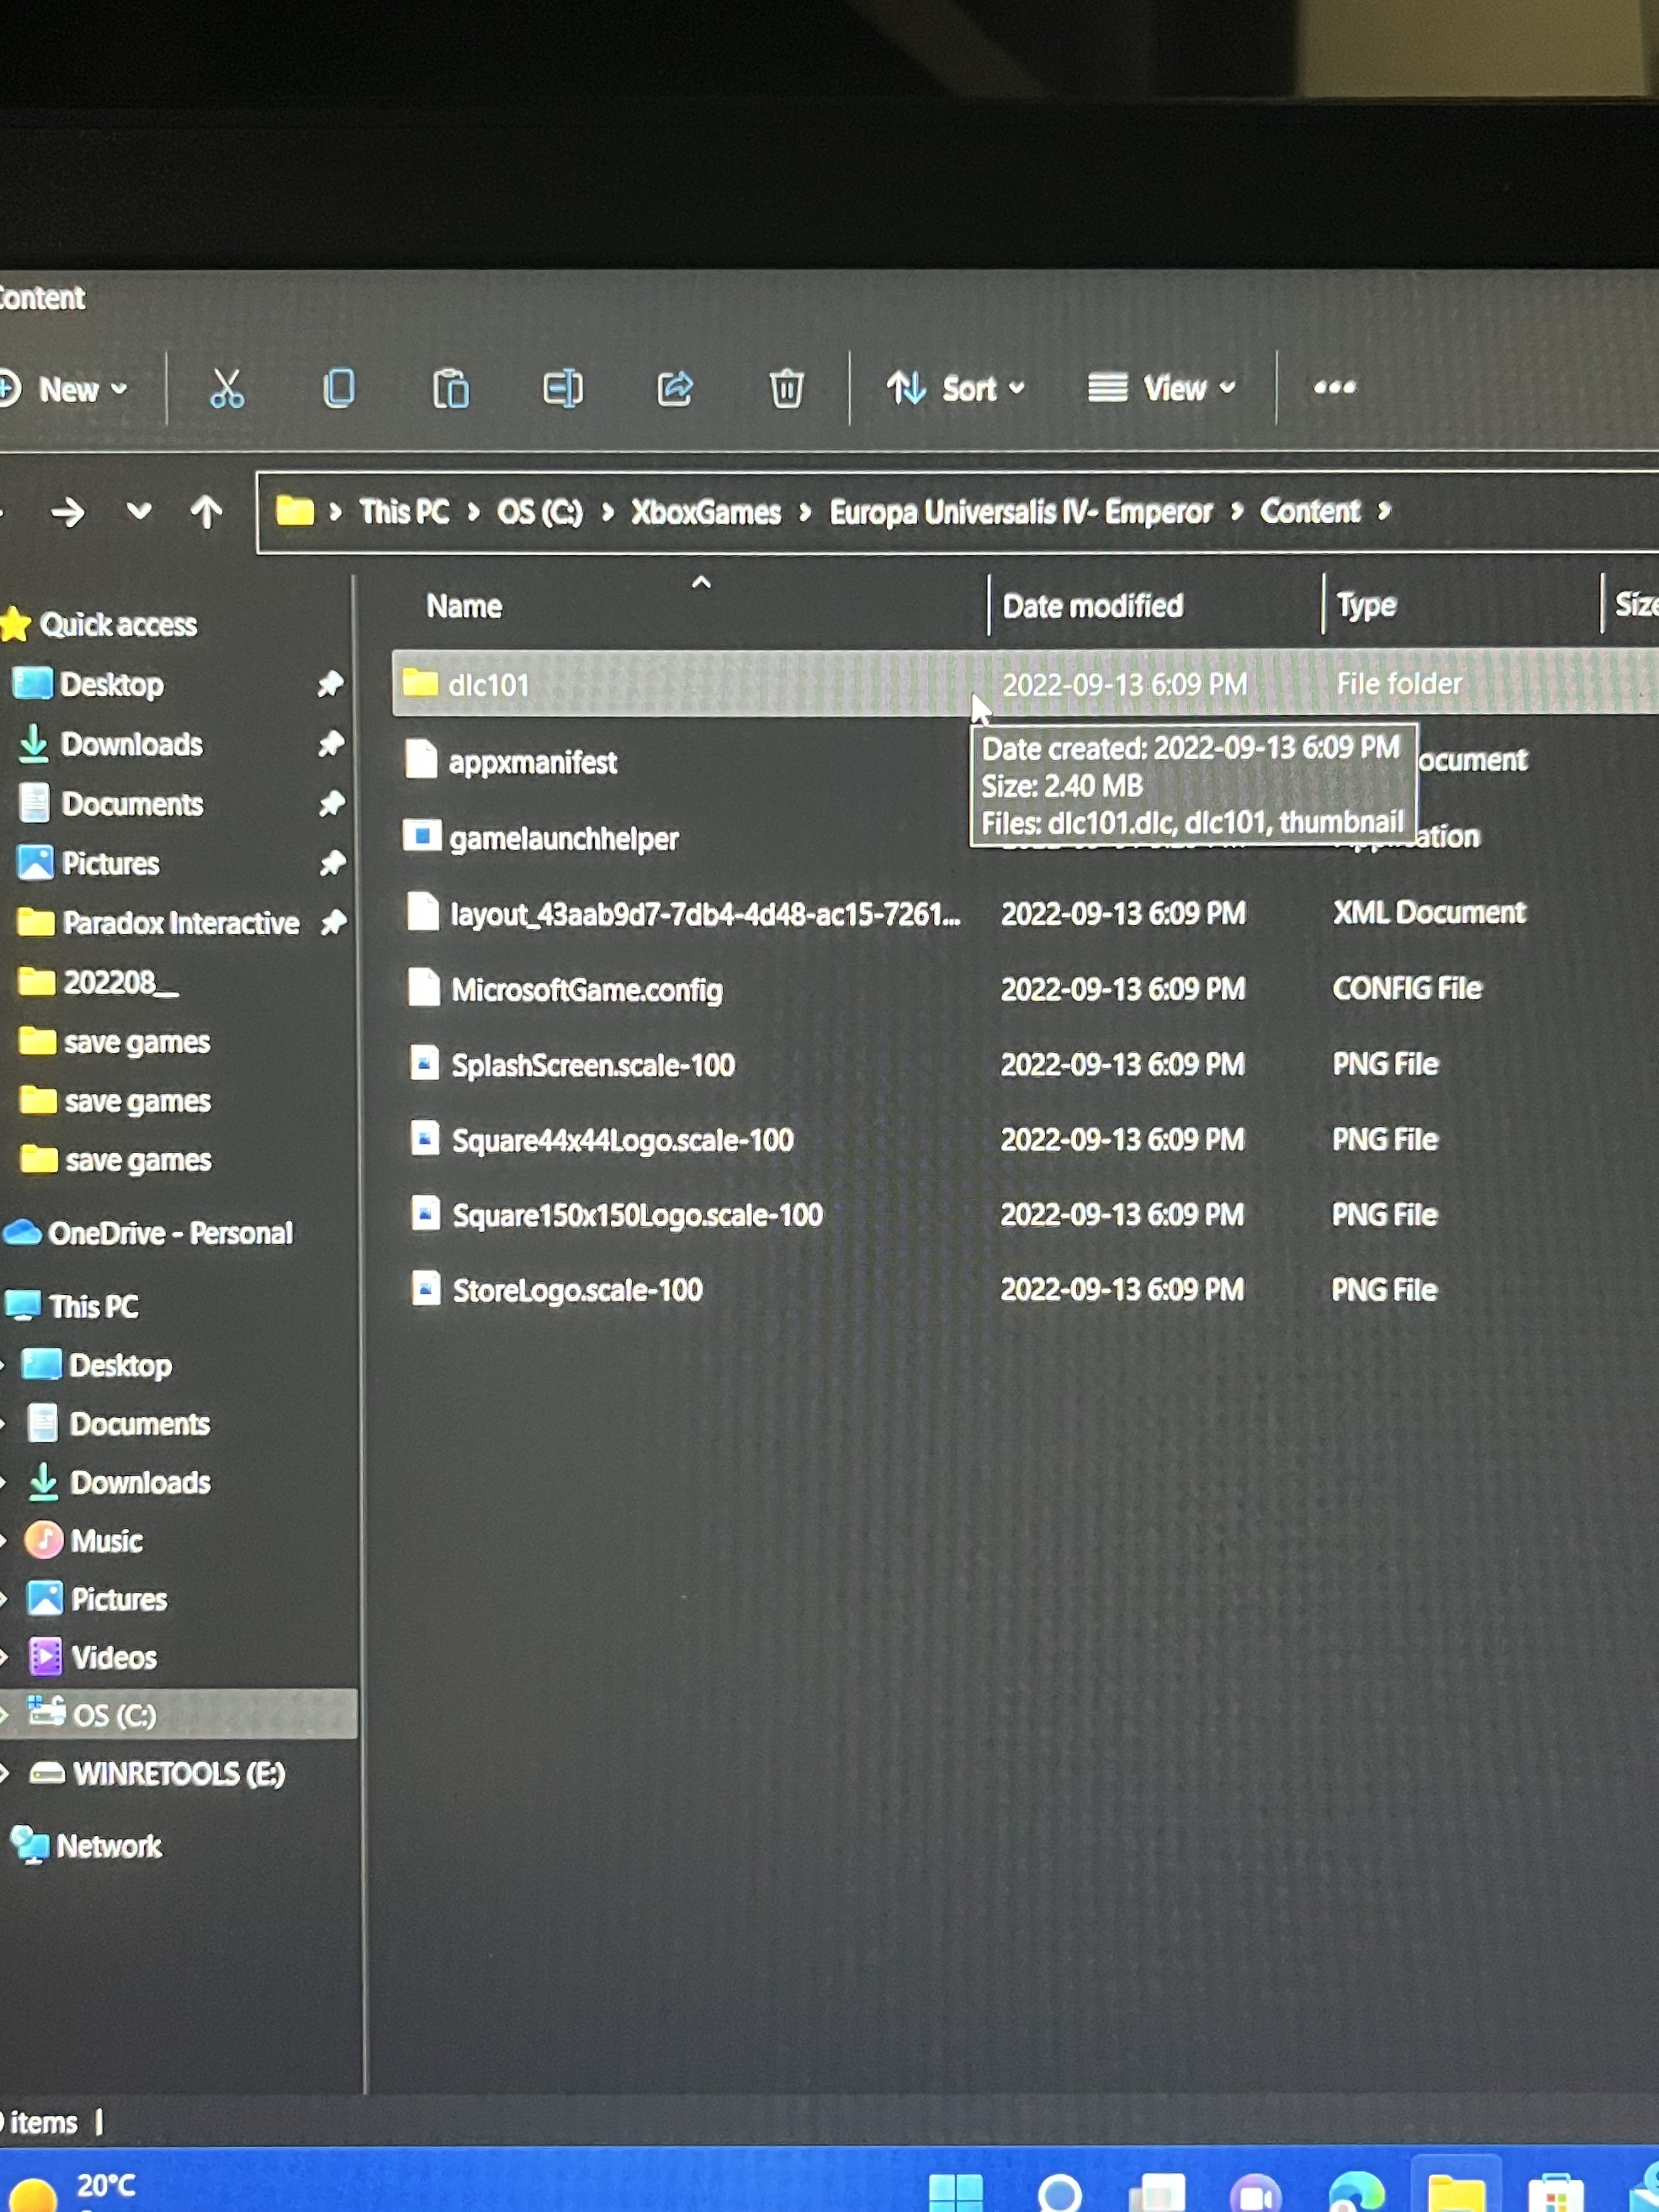This screenshot has height=2212, width=1659.
Task: Select This PC in navigation pane
Action: pyautogui.click(x=93, y=1306)
